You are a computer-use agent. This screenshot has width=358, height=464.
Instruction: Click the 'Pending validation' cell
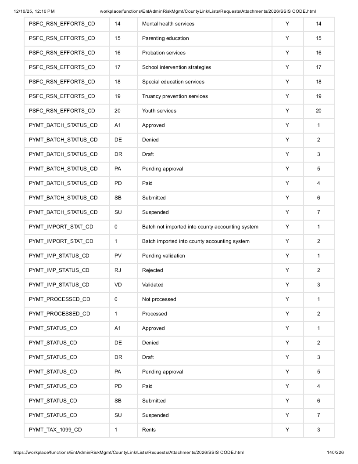click(204, 256)
